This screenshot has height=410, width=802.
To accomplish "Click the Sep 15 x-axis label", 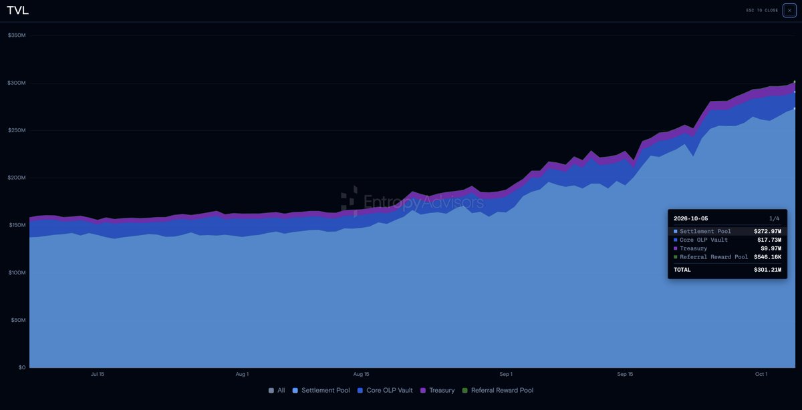I will pos(625,374).
